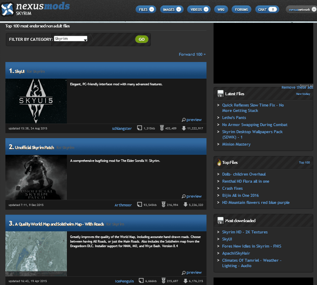Viewport: 317px width, 285px height.
Task: Open Quick Reflexes Slow Time Fix link
Action: tap(253, 108)
